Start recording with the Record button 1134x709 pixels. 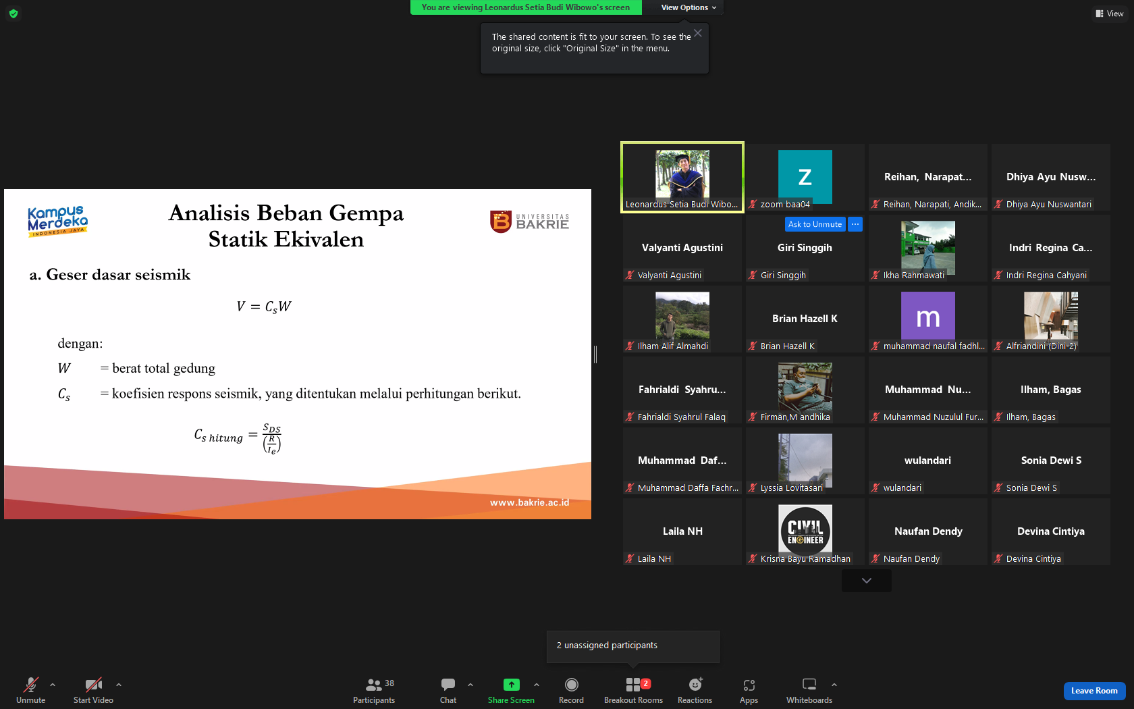click(x=571, y=690)
